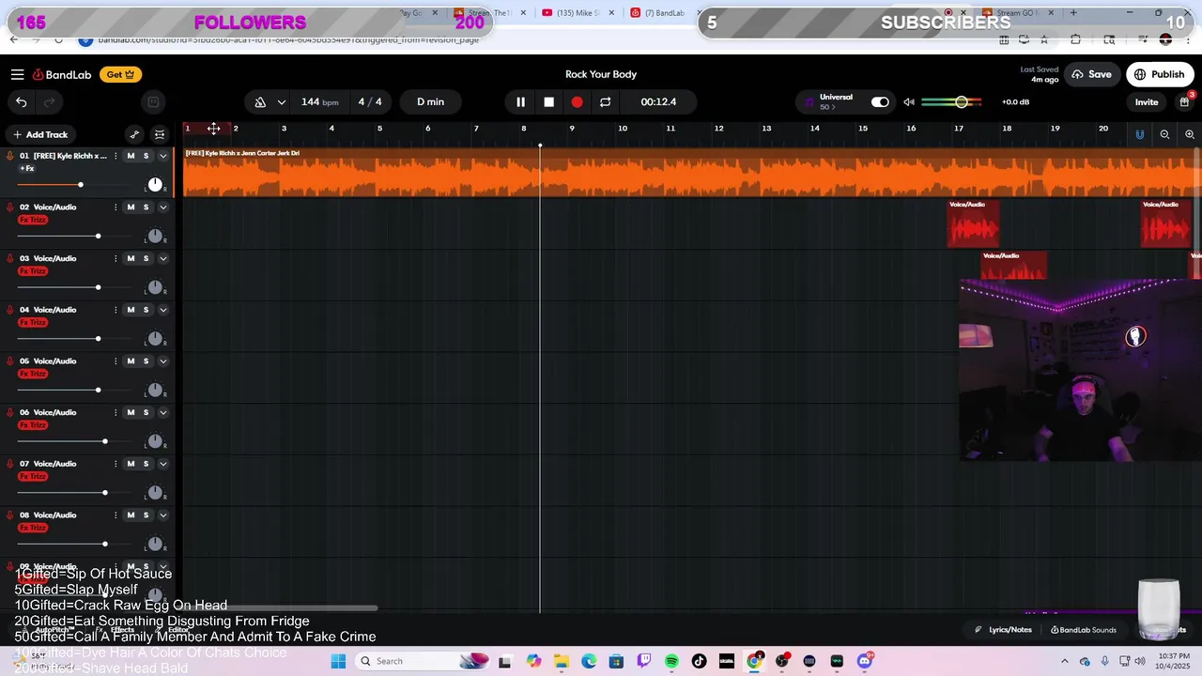This screenshot has height=676, width=1202.
Task: Toggle the Universal mastering switch
Action: coord(880,101)
